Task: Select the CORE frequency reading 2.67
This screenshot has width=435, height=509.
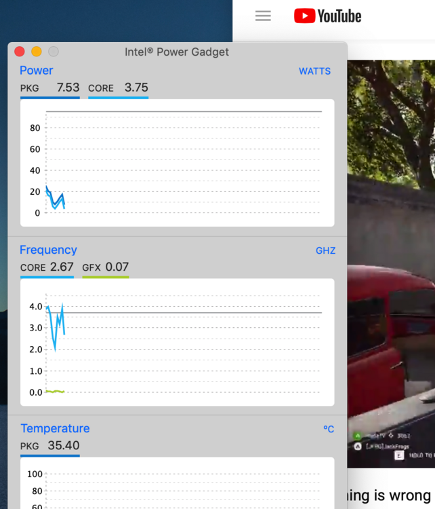Action: pyautogui.click(x=62, y=267)
